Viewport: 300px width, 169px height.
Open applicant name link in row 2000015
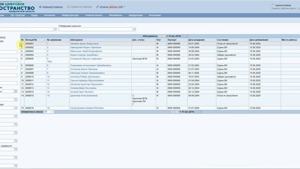pyautogui.click(x=83, y=96)
